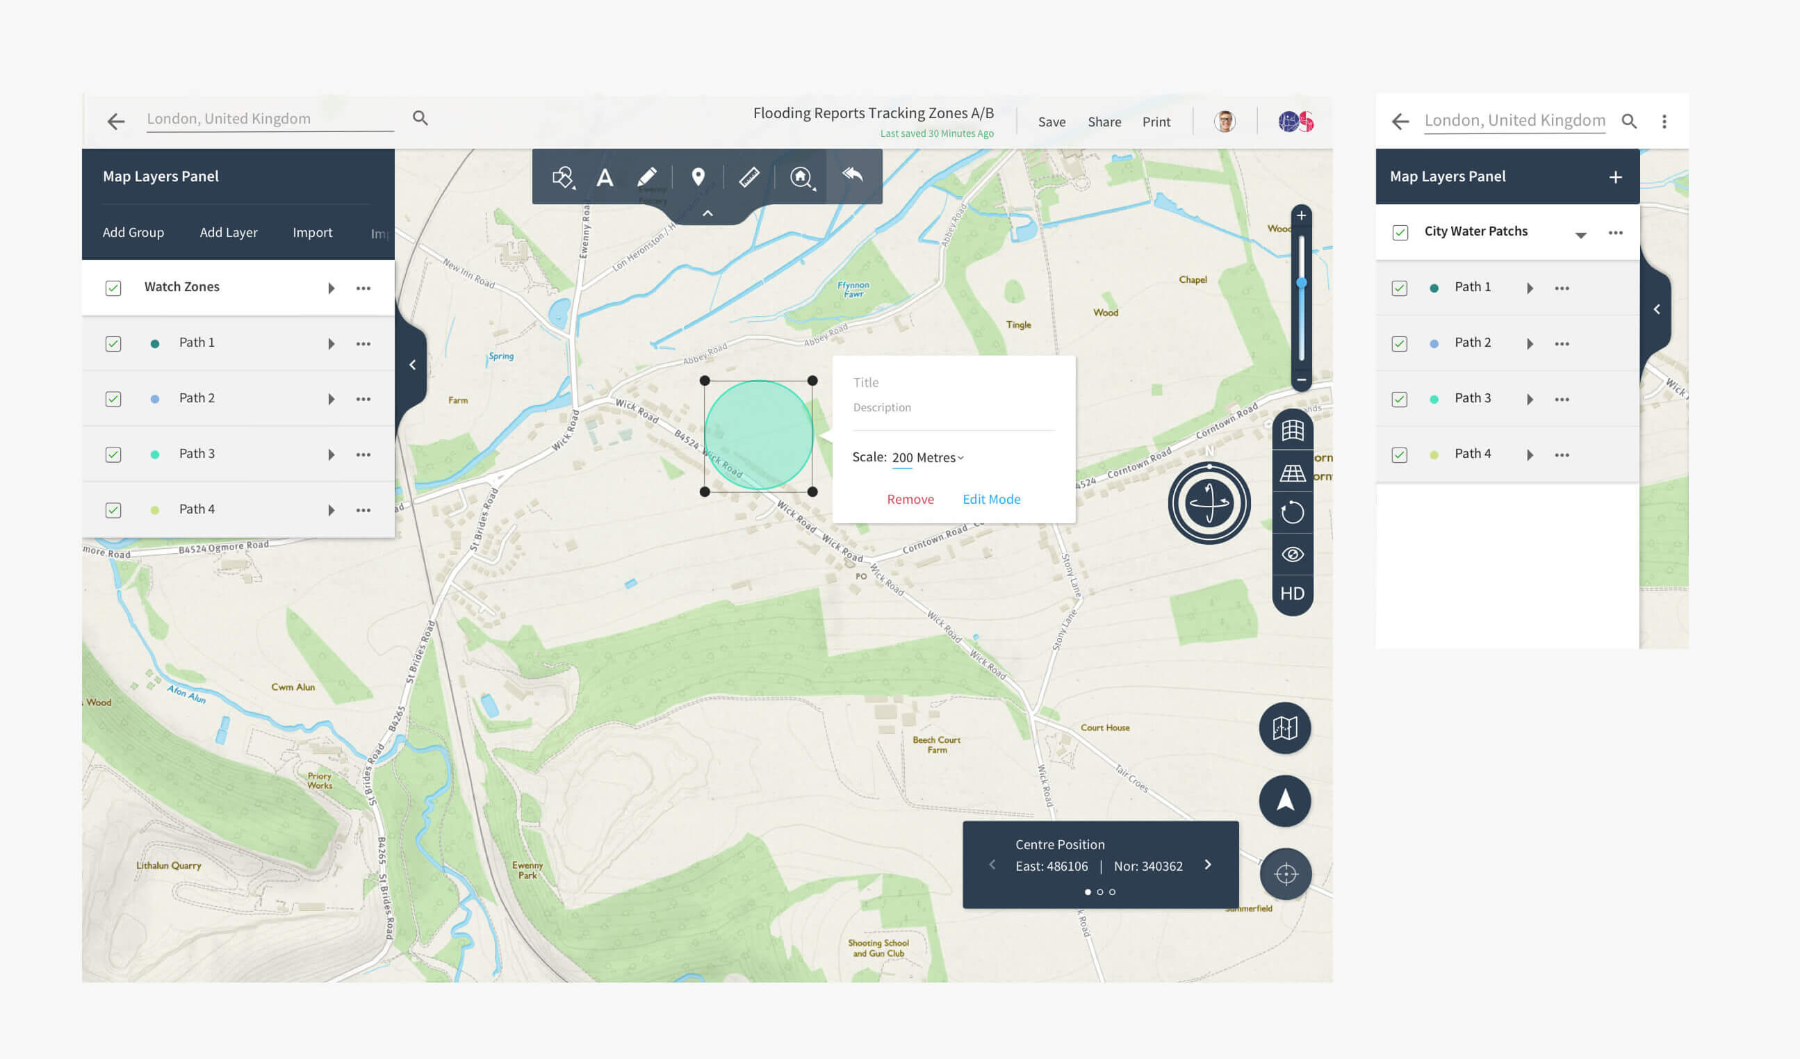Click Share in the top bar

[1104, 122]
